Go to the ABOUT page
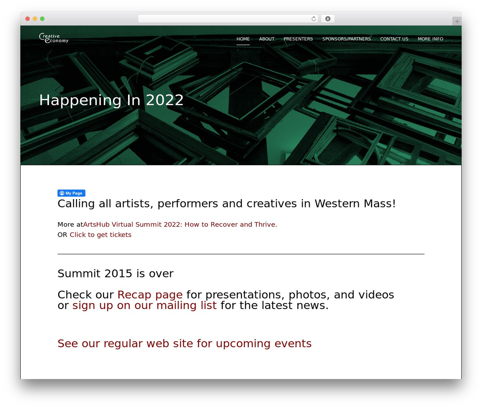 [267, 39]
